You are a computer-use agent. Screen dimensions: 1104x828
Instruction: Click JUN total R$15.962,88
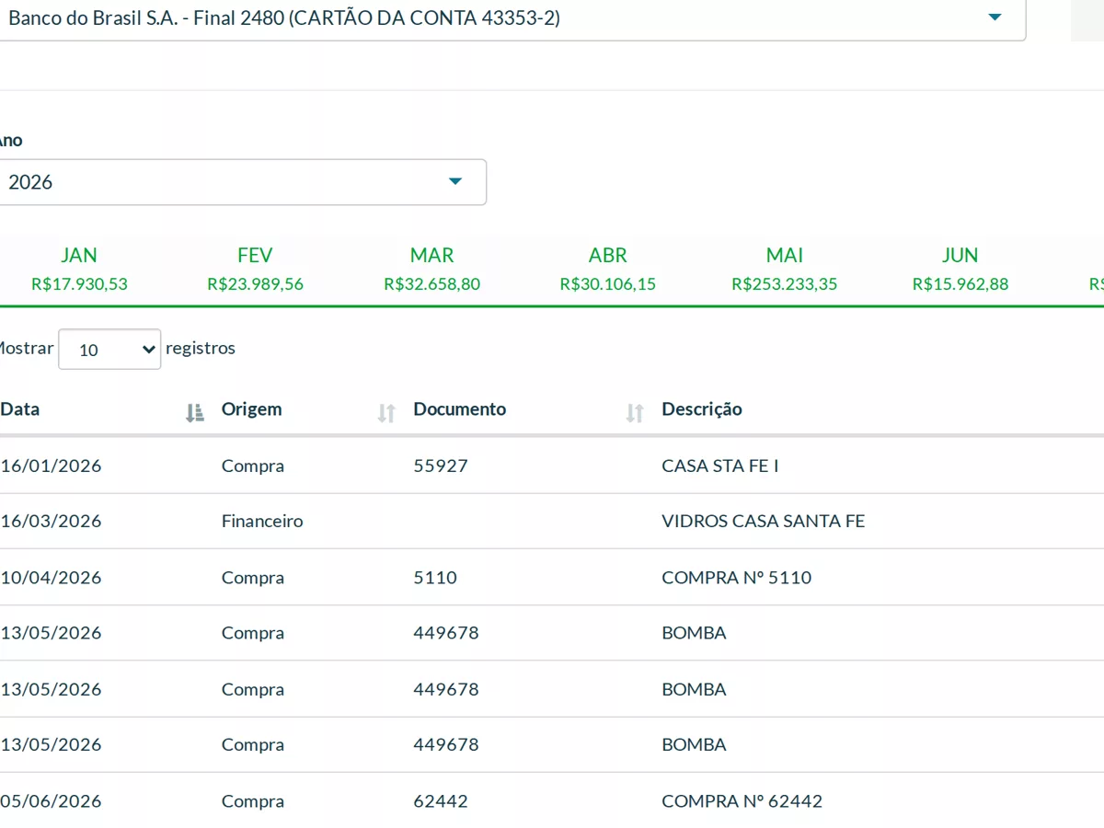tap(960, 284)
